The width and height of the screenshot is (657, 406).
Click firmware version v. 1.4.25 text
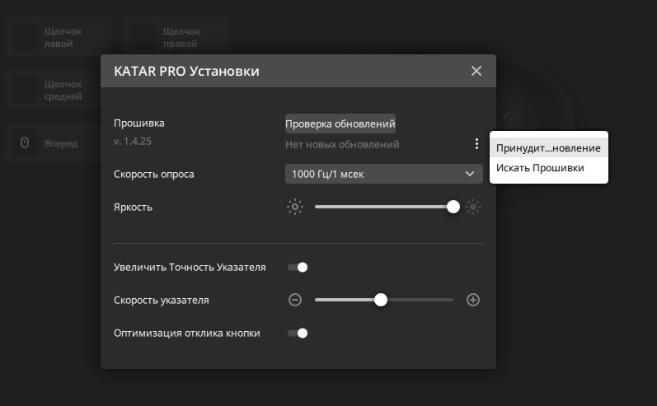[x=133, y=142]
